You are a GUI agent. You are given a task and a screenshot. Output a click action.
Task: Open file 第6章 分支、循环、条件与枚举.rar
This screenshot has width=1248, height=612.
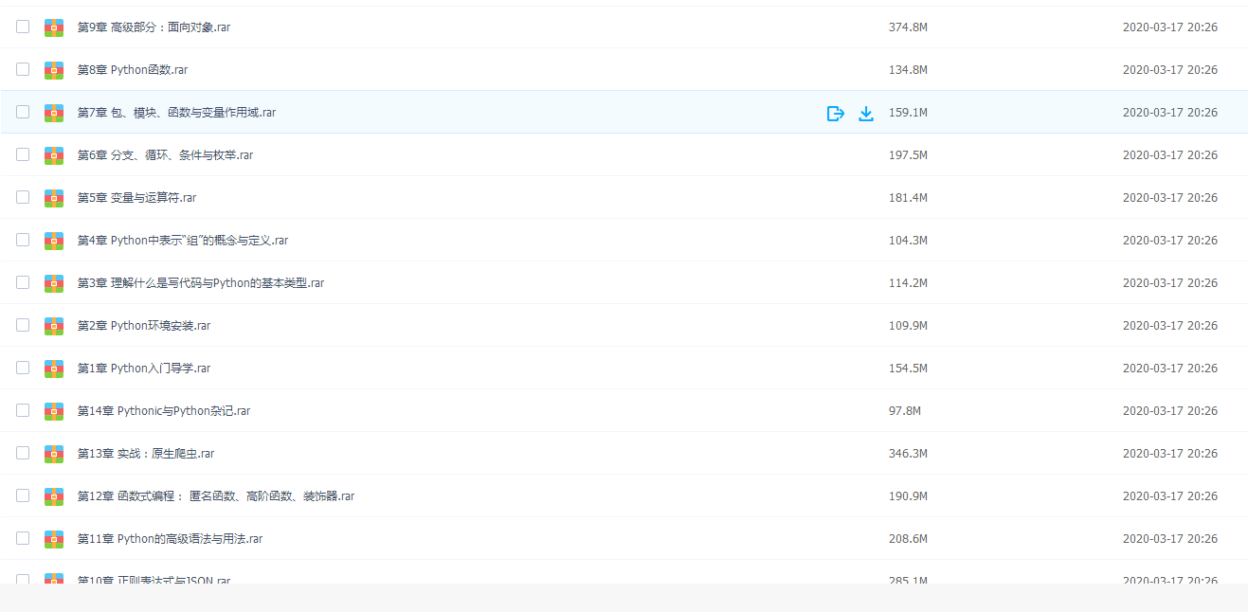pos(165,155)
